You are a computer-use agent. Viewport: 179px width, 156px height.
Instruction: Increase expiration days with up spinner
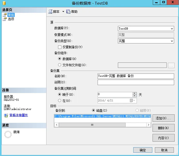click(135, 93)
